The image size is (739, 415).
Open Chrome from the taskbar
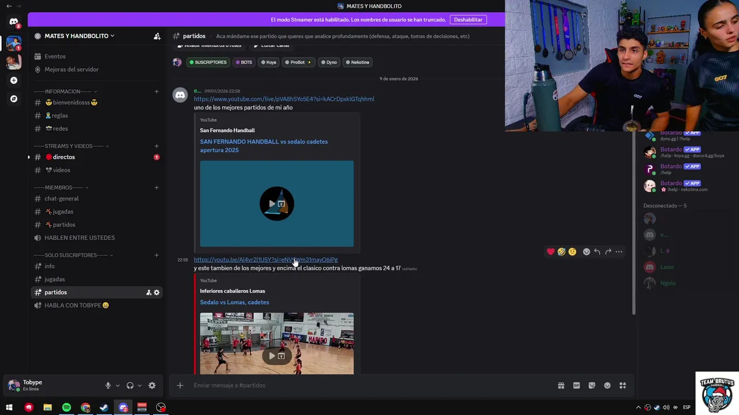tap(85, 408)
